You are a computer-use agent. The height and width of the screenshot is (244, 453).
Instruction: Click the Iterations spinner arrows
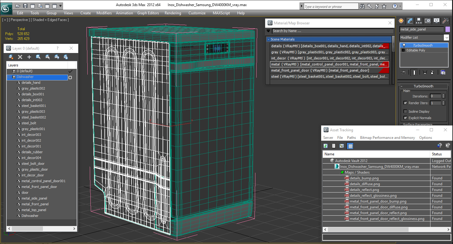point(443,96)
